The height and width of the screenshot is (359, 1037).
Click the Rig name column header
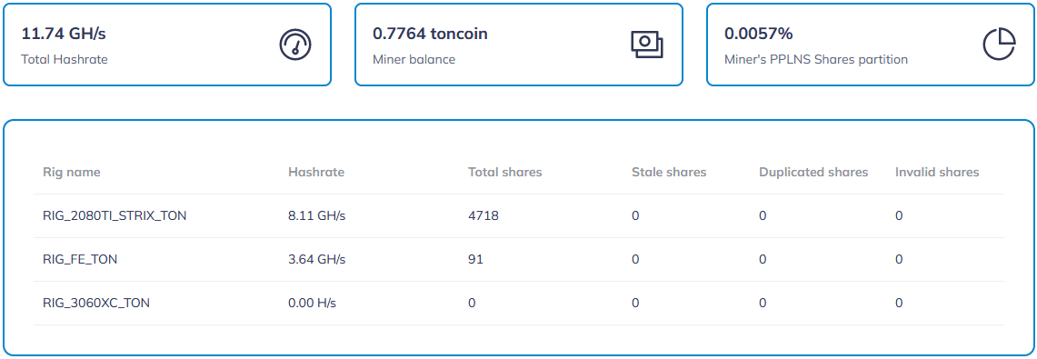click(72, 173)
